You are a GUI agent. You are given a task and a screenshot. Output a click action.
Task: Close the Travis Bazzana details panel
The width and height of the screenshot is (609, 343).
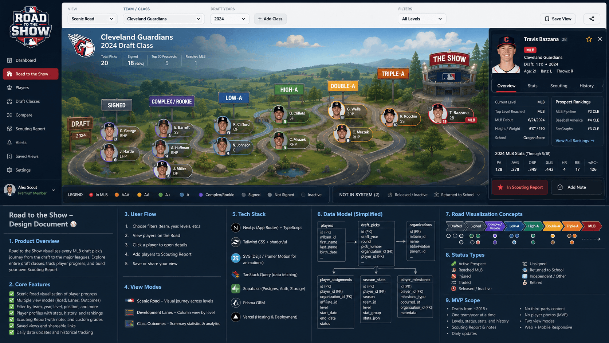coord(600,39)
